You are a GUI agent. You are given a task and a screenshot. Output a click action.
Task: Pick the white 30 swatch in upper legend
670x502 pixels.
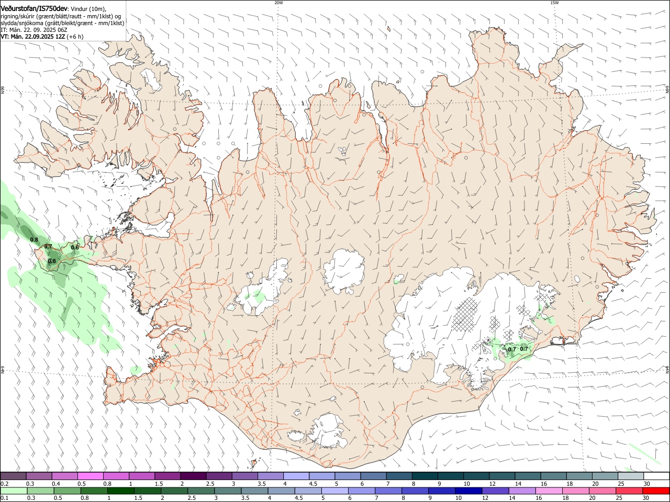(656, 476)
